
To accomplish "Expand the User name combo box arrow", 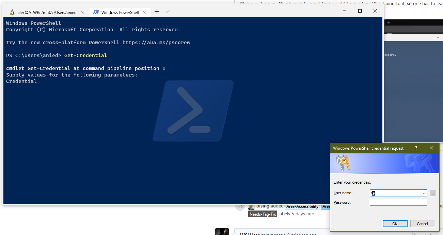I will [x=425, y=193].
